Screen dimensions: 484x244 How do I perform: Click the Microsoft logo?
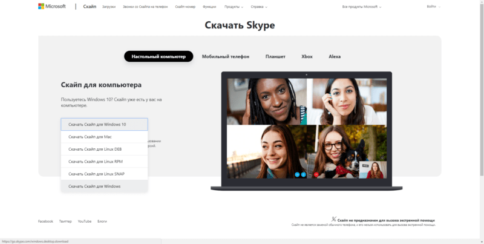point(52,6)
